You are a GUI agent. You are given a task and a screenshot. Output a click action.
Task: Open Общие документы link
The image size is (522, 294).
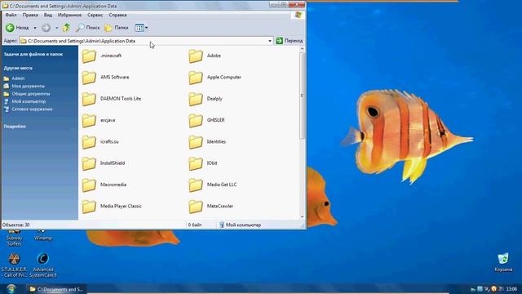(x=31, y=94)
